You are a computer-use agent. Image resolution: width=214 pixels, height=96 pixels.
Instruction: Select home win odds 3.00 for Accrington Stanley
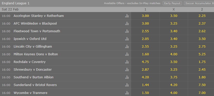click(x=145, y=16)
